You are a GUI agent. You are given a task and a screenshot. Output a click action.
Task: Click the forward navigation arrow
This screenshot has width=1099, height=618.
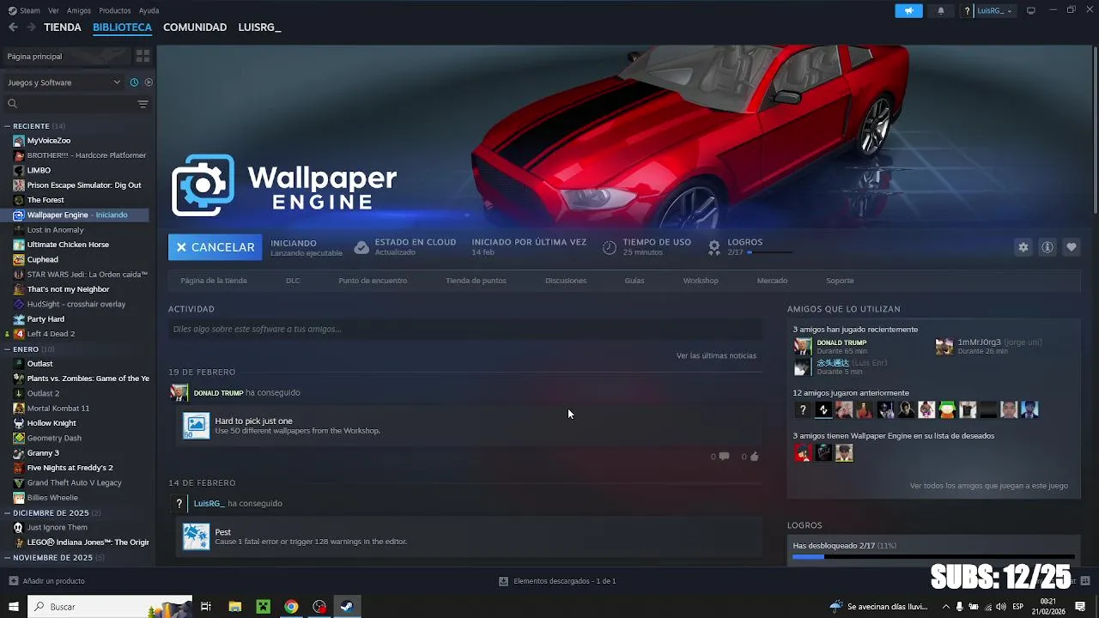pyautogui.click(x=31, y=27)
